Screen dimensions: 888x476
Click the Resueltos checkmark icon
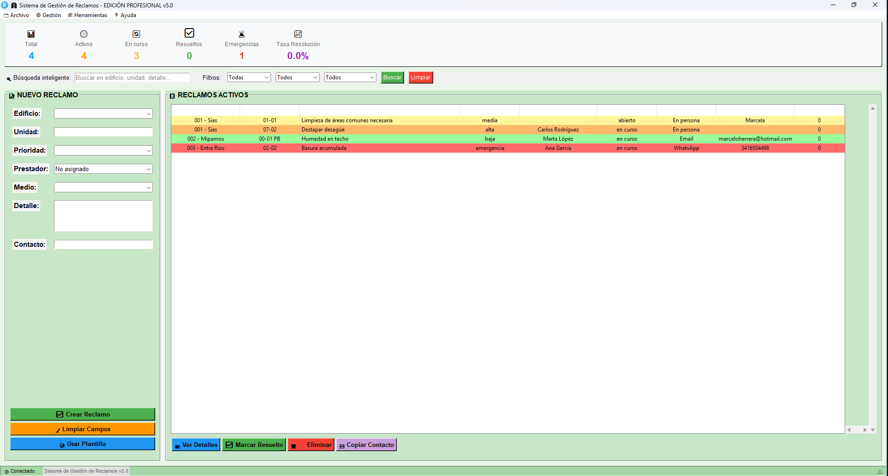(x=189, y=33)
